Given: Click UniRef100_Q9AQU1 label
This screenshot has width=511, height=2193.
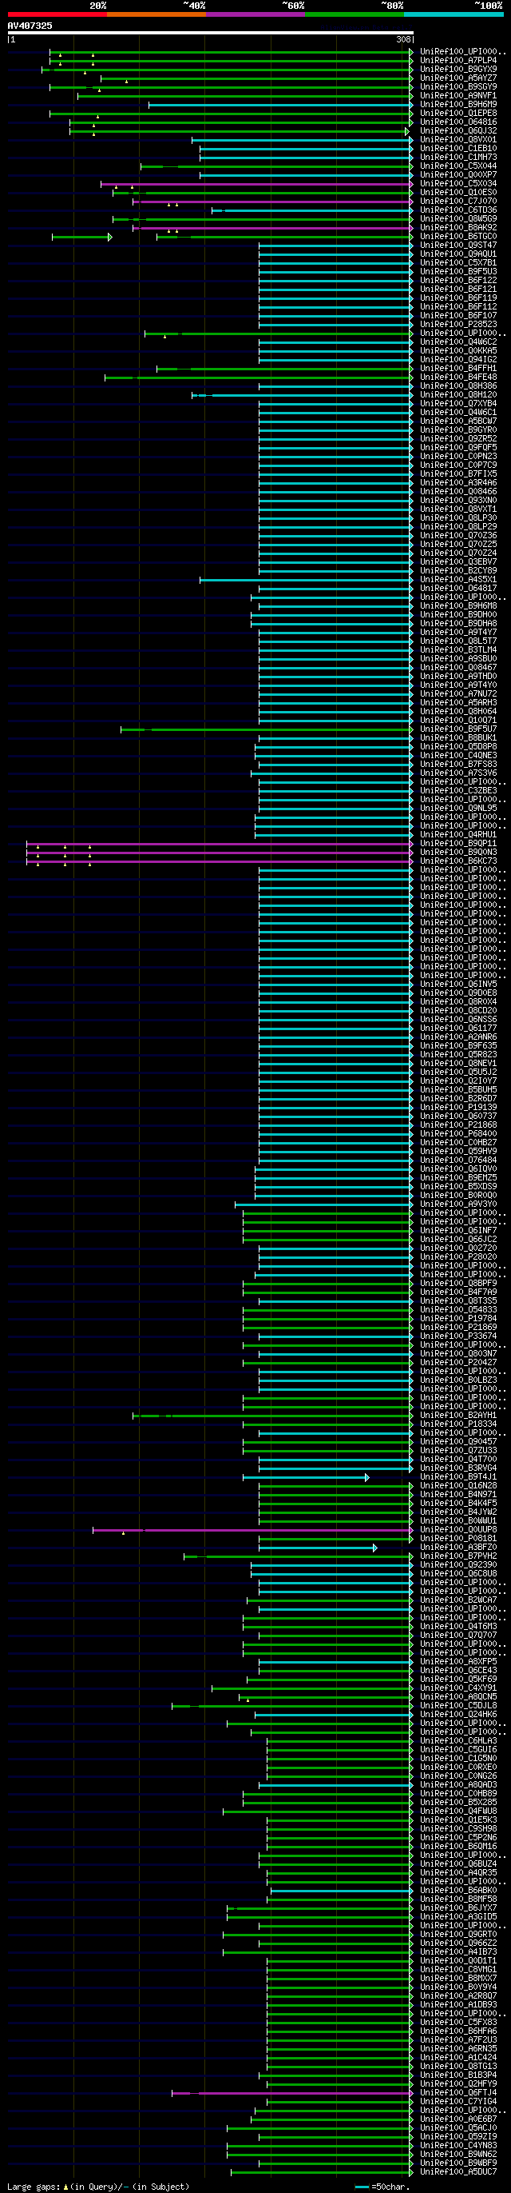Looking at the screenshot, I should point(458,254).
